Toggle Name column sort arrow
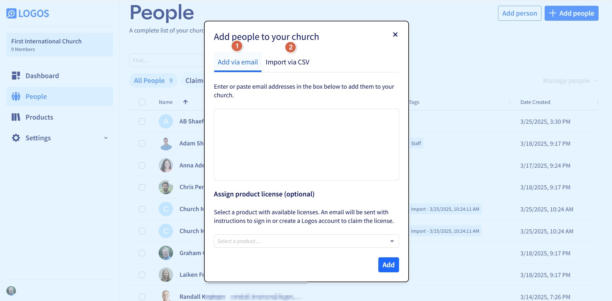Image resolution: width=612 pixels, height=301 pixels. point(185,102)
